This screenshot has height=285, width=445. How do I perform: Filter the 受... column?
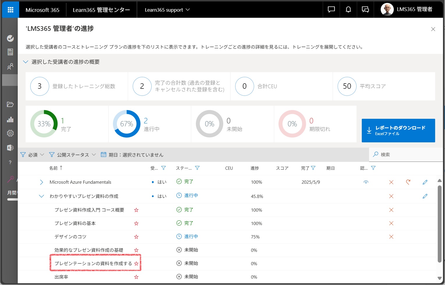[164, 168]
